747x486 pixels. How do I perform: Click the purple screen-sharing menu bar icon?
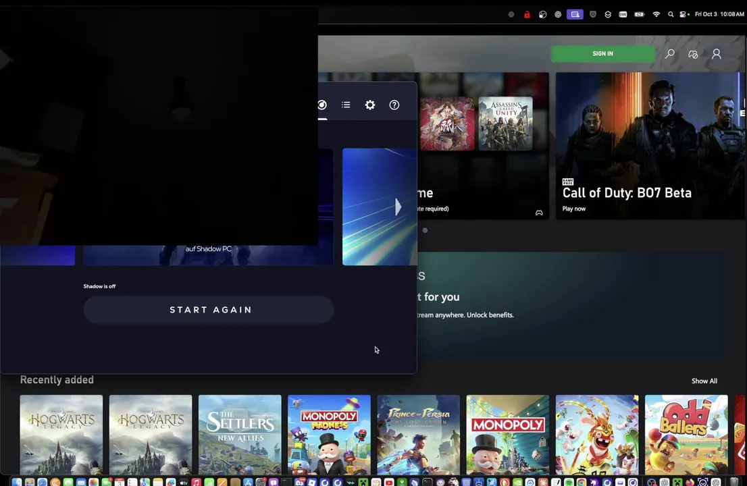[x=575, y=14]
